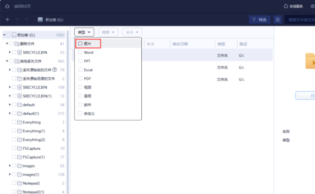Sort by the 修改日期 column header
This screenshot has width=315, height=194.
point(180,44)
